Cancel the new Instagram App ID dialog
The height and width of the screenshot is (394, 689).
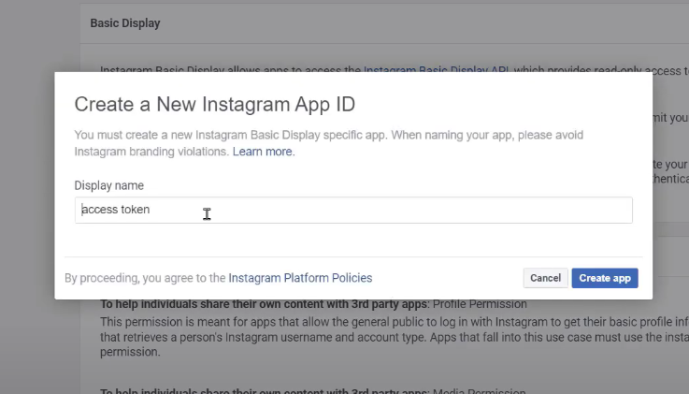[545, 278]
